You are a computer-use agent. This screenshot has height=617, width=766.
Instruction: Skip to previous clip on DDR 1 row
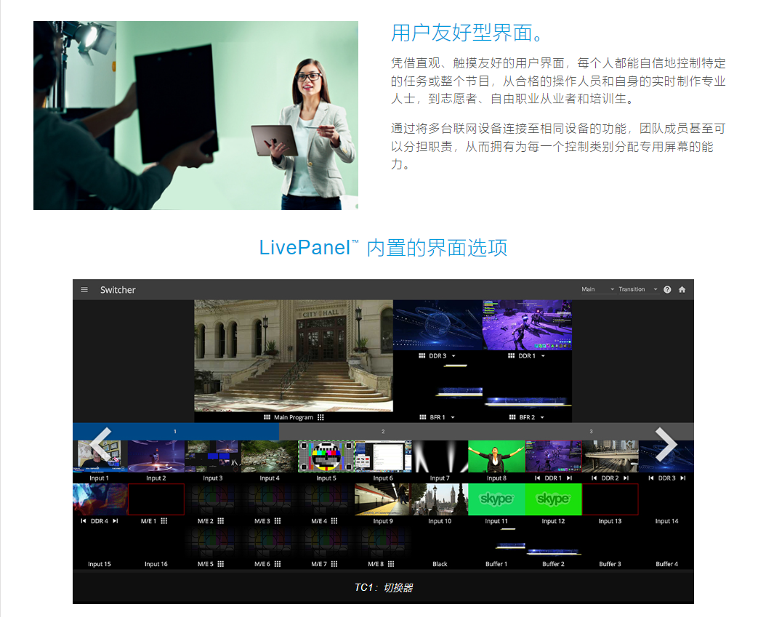pos(537,477)
